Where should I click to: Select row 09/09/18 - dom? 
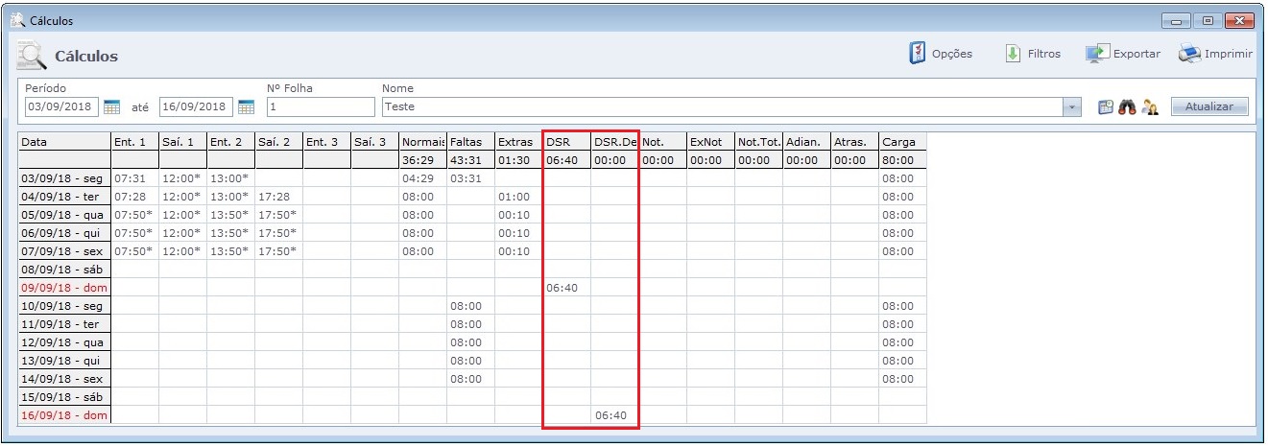(x=64, y=288)
